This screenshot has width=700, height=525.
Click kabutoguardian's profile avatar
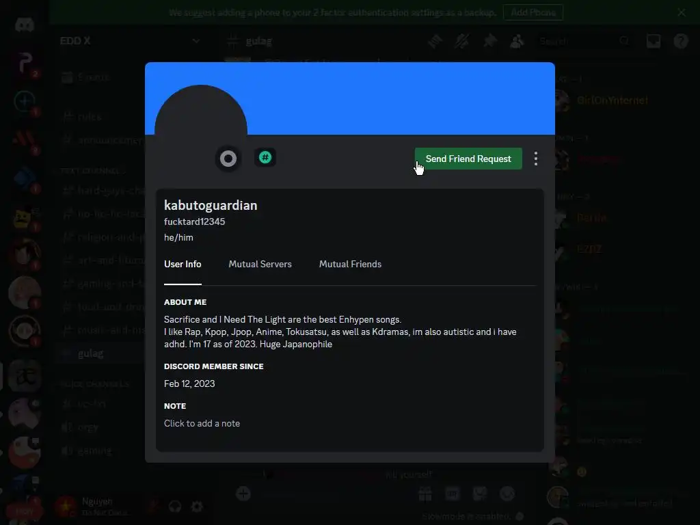click(x=201, y=131)
